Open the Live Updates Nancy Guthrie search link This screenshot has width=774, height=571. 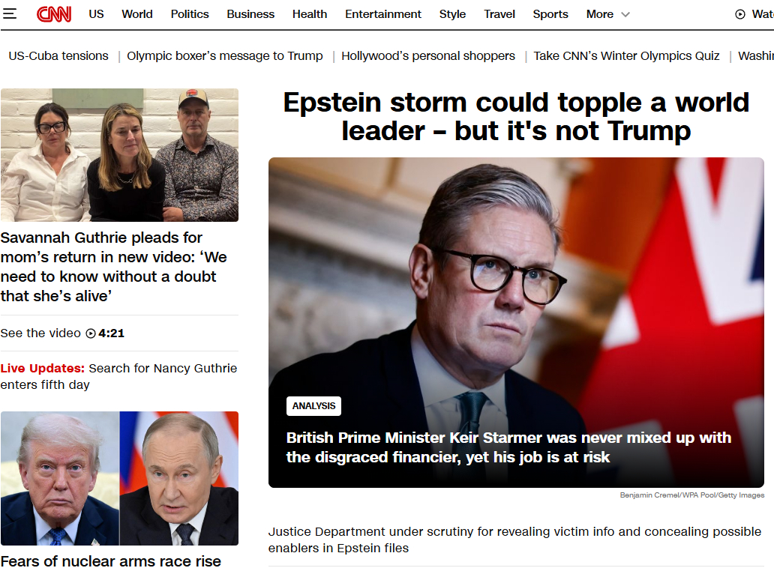pos(118,376)
